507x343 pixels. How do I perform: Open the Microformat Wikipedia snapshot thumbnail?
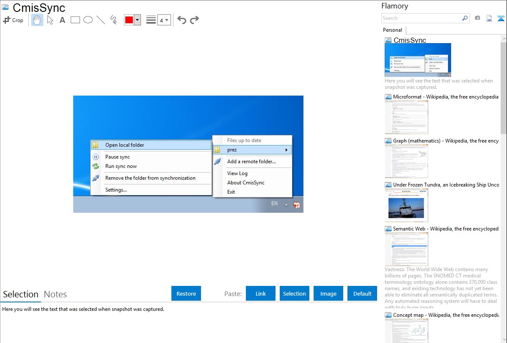406,117
